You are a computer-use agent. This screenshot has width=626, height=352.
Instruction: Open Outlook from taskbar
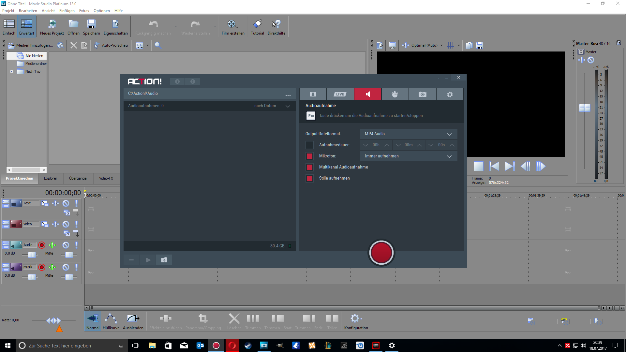200,345
